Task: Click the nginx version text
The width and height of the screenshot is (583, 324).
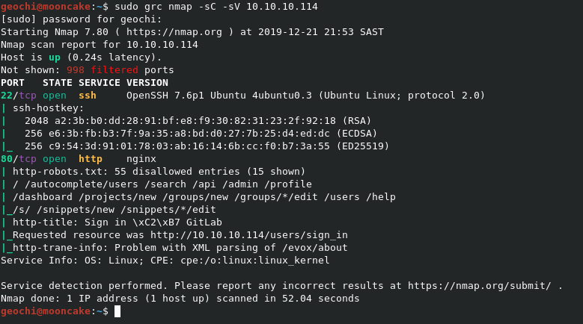Action: (x=141, y=159)
